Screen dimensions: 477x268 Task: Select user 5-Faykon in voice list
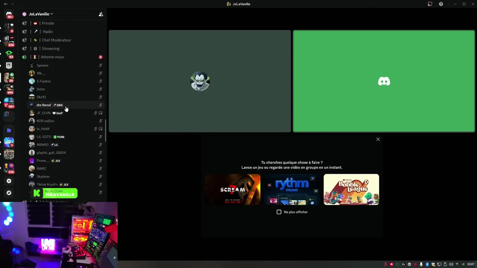(66, 81)
